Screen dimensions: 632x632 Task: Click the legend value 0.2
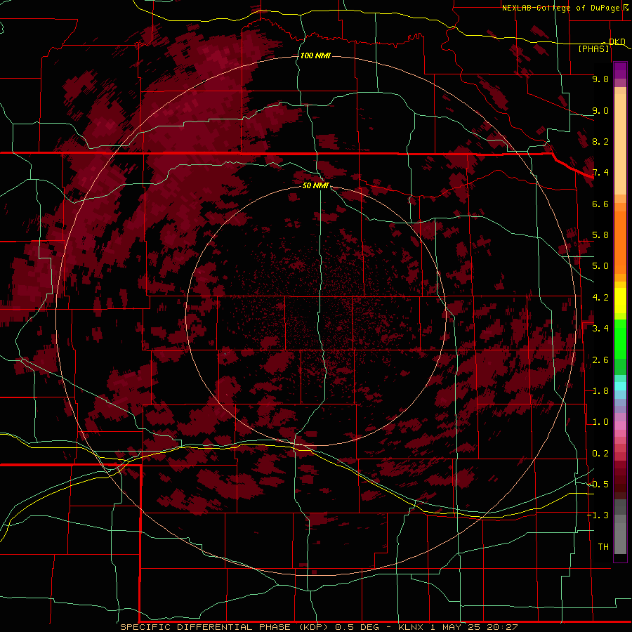(x=600, y=454)
